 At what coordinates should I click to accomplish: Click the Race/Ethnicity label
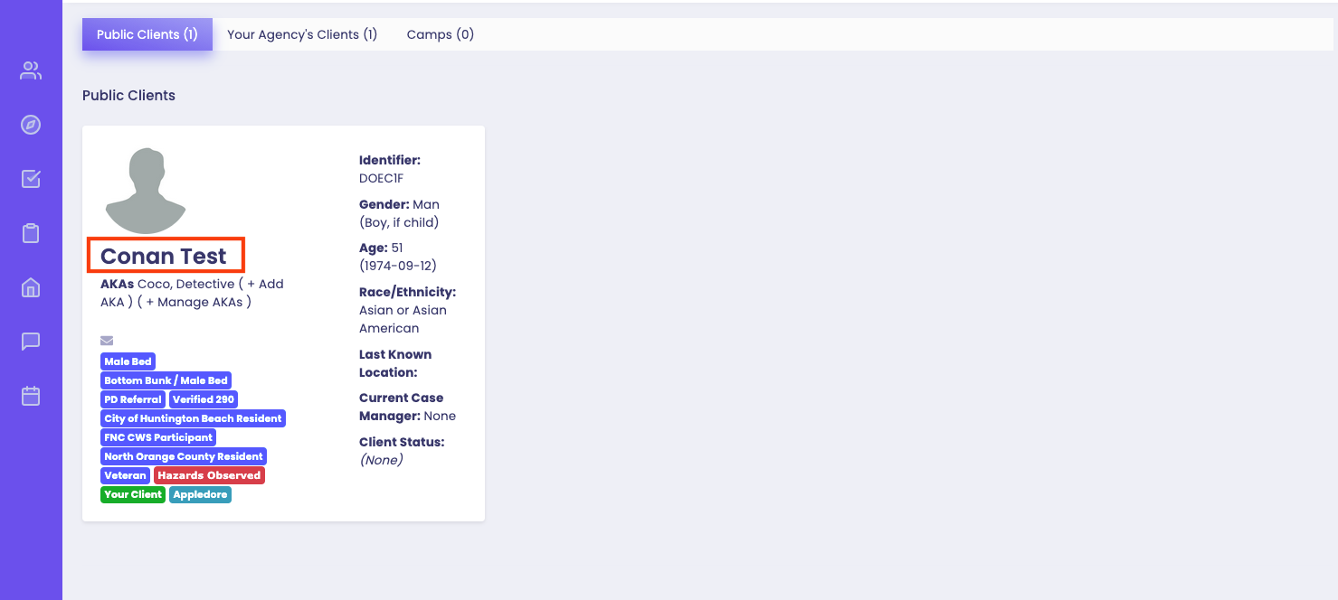[x=407, y=292]
